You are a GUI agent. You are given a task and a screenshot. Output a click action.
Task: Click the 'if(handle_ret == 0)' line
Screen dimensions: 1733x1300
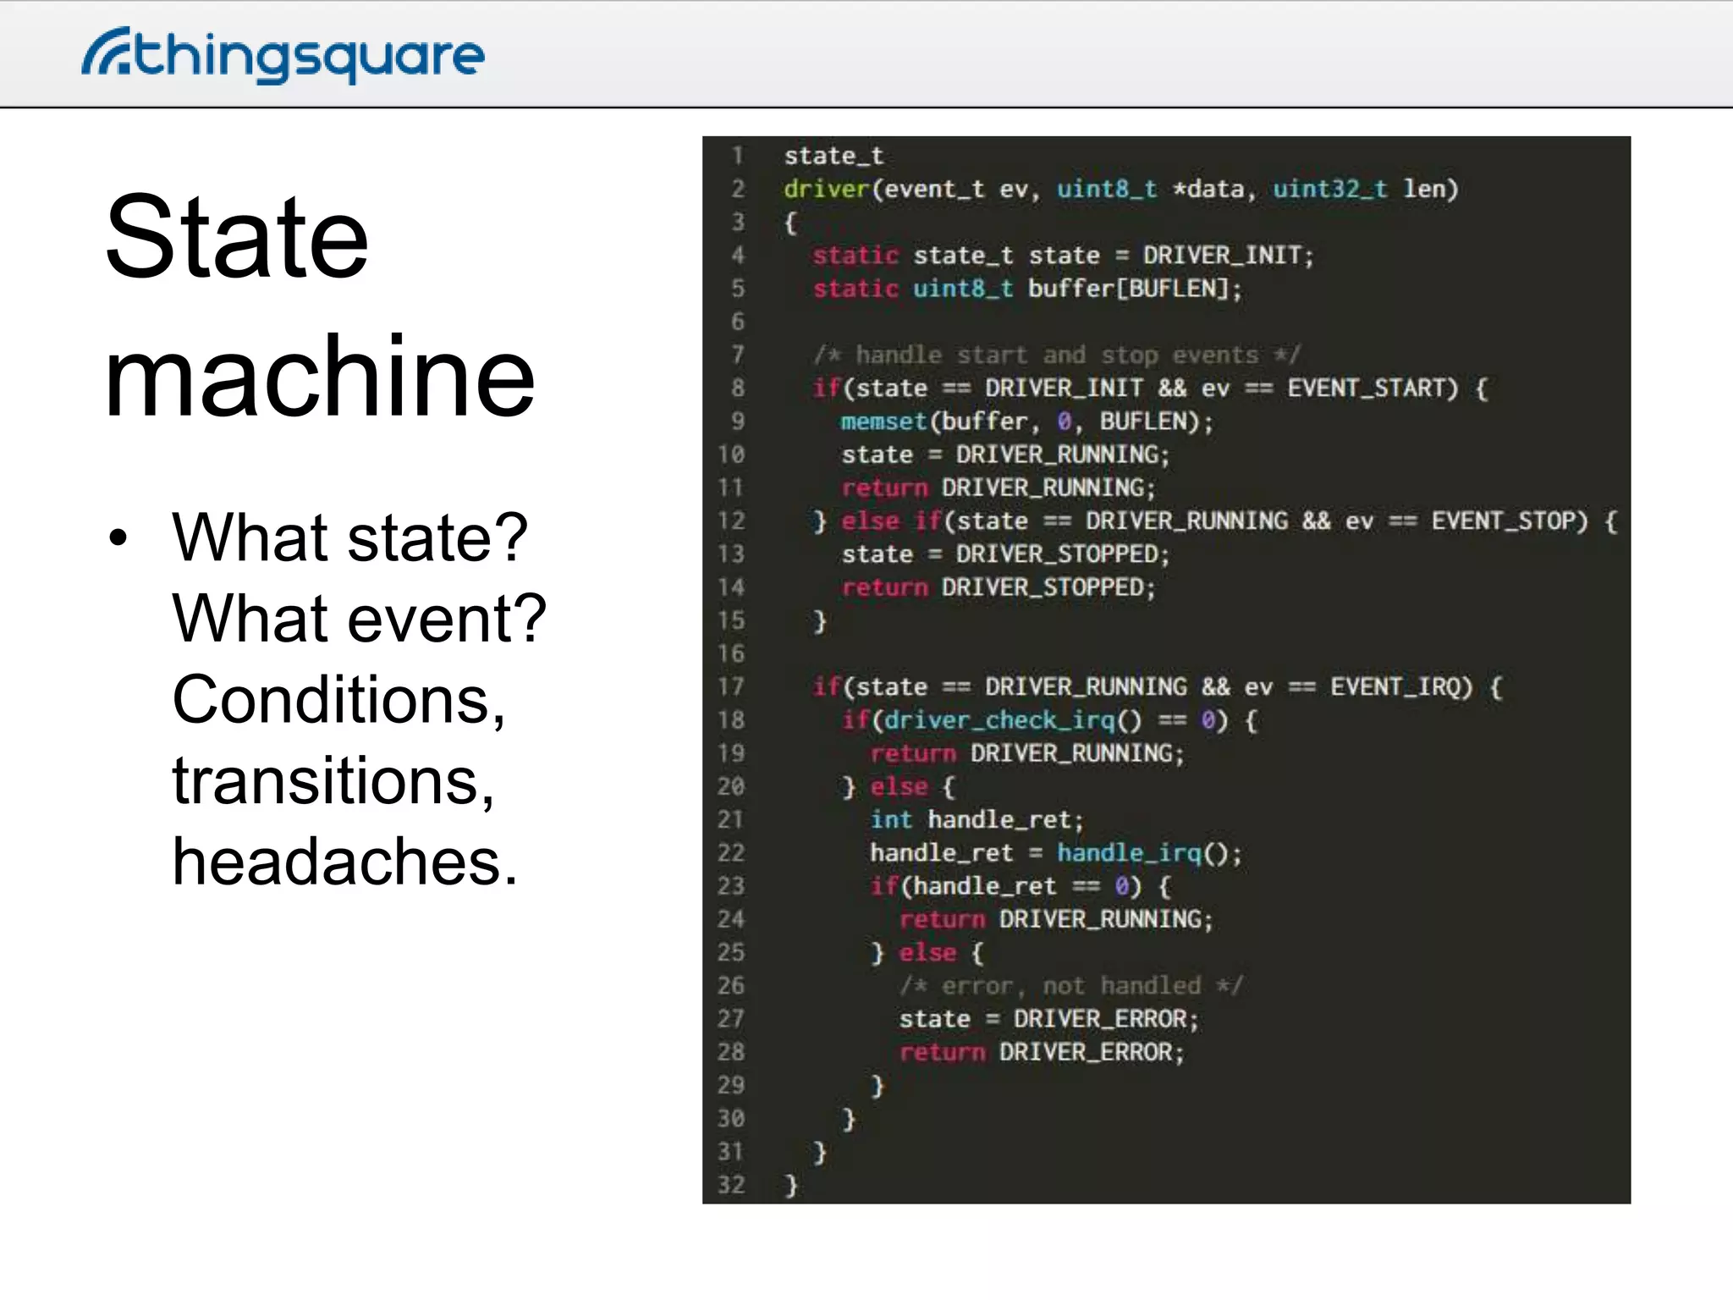pos(1021,885)
